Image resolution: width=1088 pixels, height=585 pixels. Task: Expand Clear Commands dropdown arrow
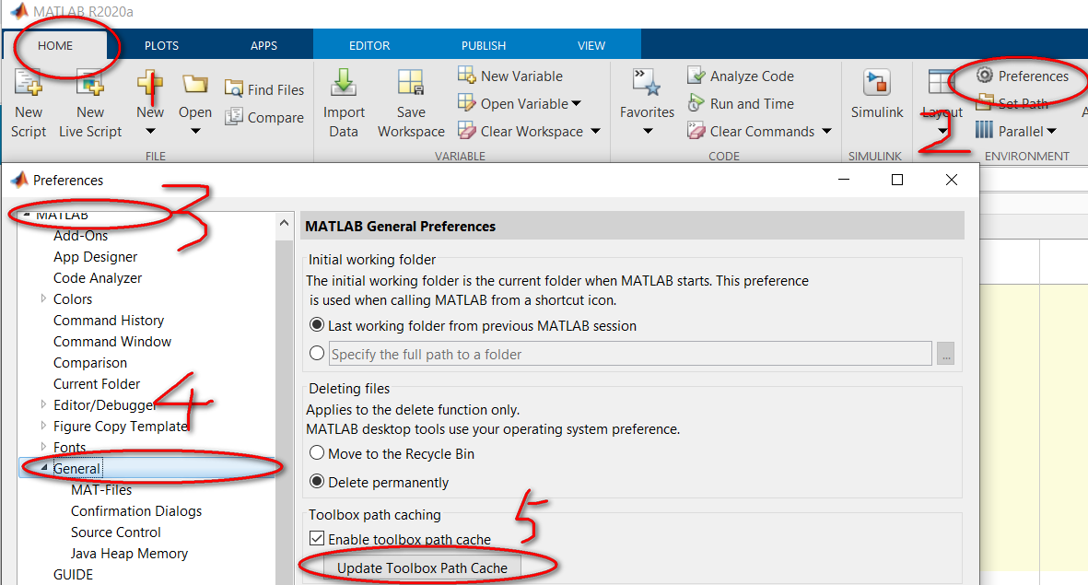click(826, 131)
